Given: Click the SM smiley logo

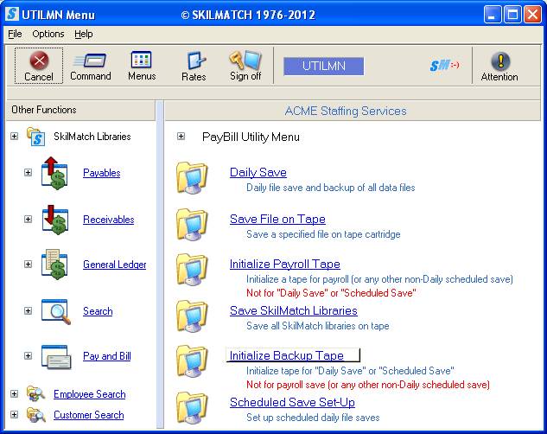Looking at the screenshot, I should click(444, 65).
